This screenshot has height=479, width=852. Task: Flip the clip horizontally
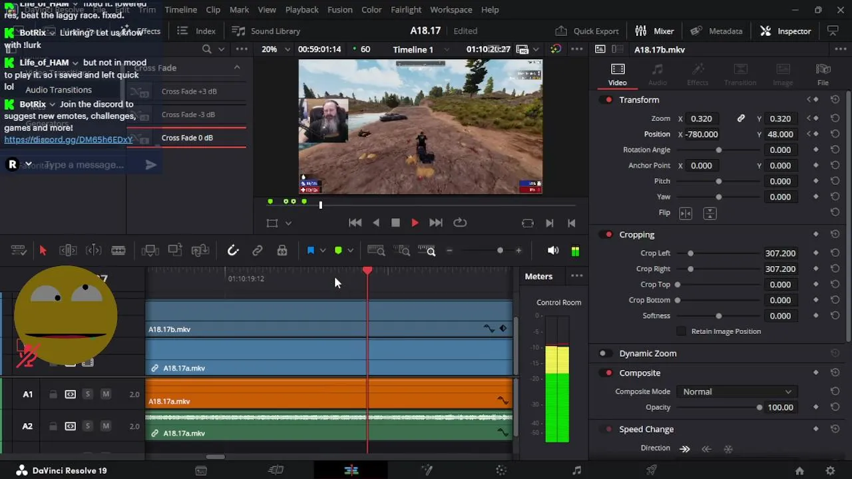pos(686,213)
